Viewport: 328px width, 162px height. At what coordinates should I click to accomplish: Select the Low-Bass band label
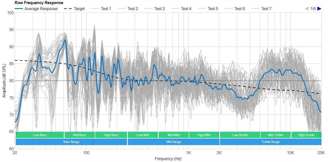[40, 135]
